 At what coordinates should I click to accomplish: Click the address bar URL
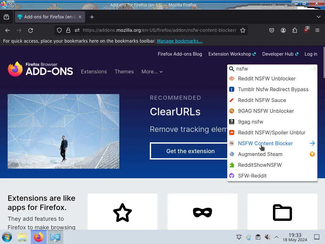click(x=159, y=30)
